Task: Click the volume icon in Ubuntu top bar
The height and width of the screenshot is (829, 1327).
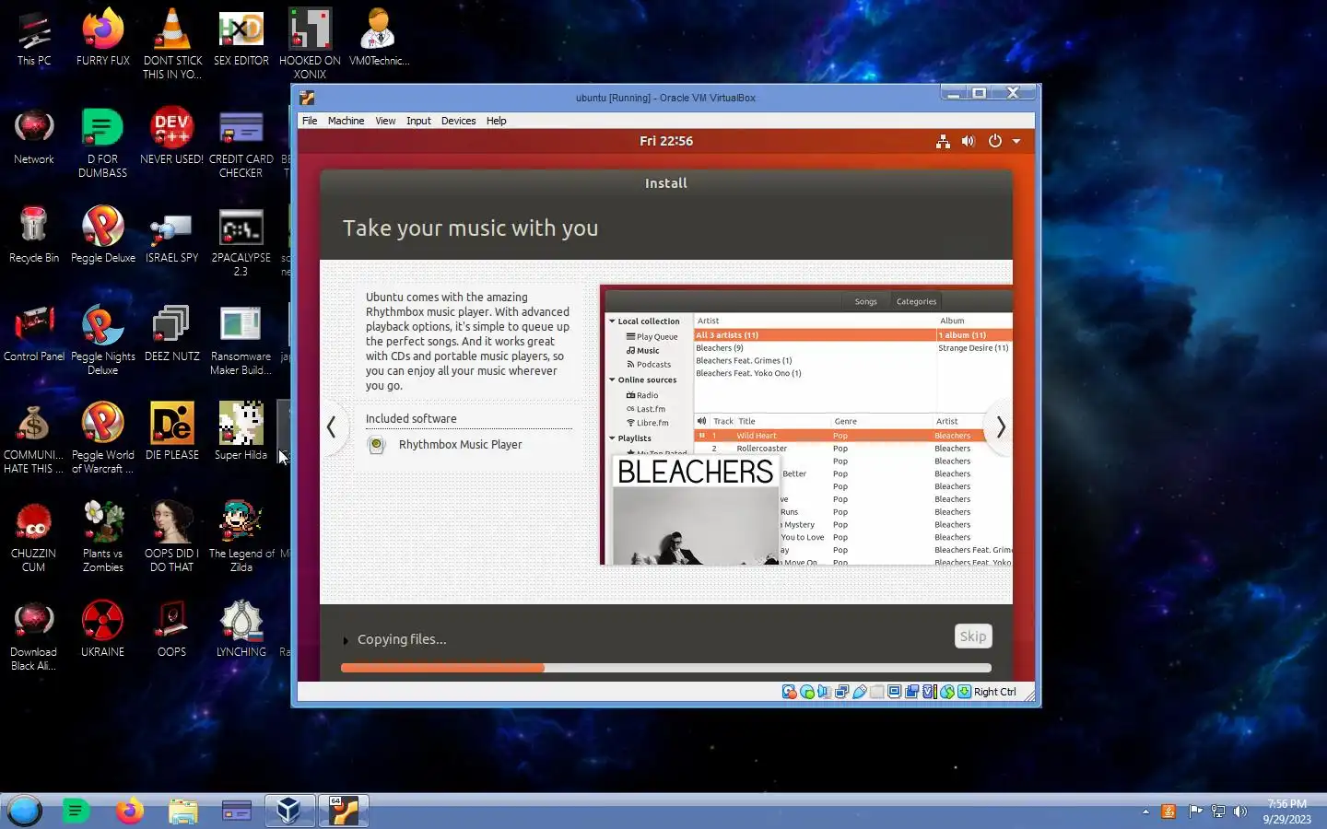Action: 968,141
